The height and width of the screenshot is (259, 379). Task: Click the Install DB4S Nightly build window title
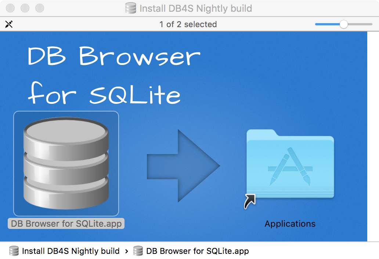pos(197,8)
